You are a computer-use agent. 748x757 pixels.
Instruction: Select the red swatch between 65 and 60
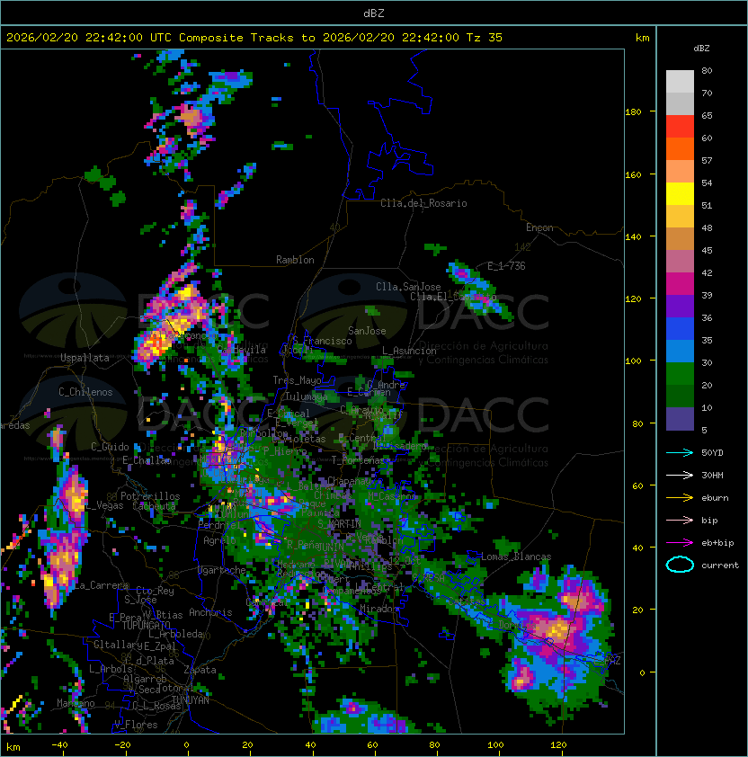pyautogui.click(x=680, y=127)
